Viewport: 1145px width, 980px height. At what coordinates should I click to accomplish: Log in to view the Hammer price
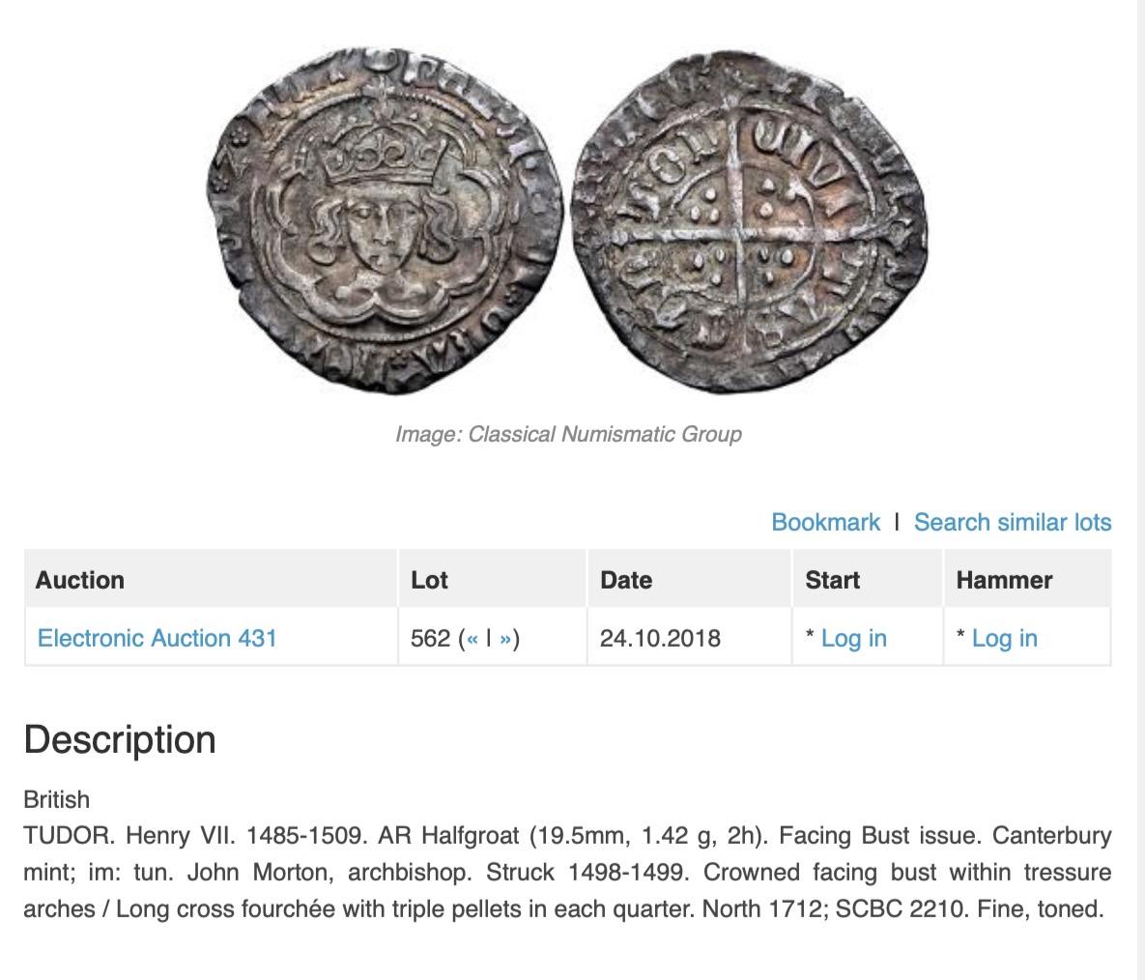click(1004, 638)
